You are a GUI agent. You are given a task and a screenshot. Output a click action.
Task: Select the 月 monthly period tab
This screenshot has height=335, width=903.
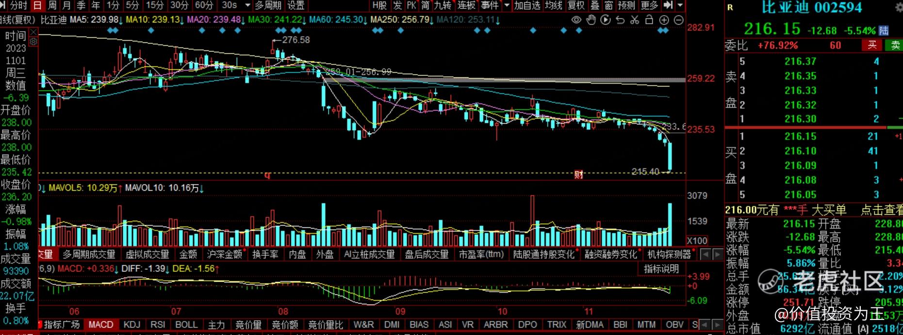click(x=67, y=5)
